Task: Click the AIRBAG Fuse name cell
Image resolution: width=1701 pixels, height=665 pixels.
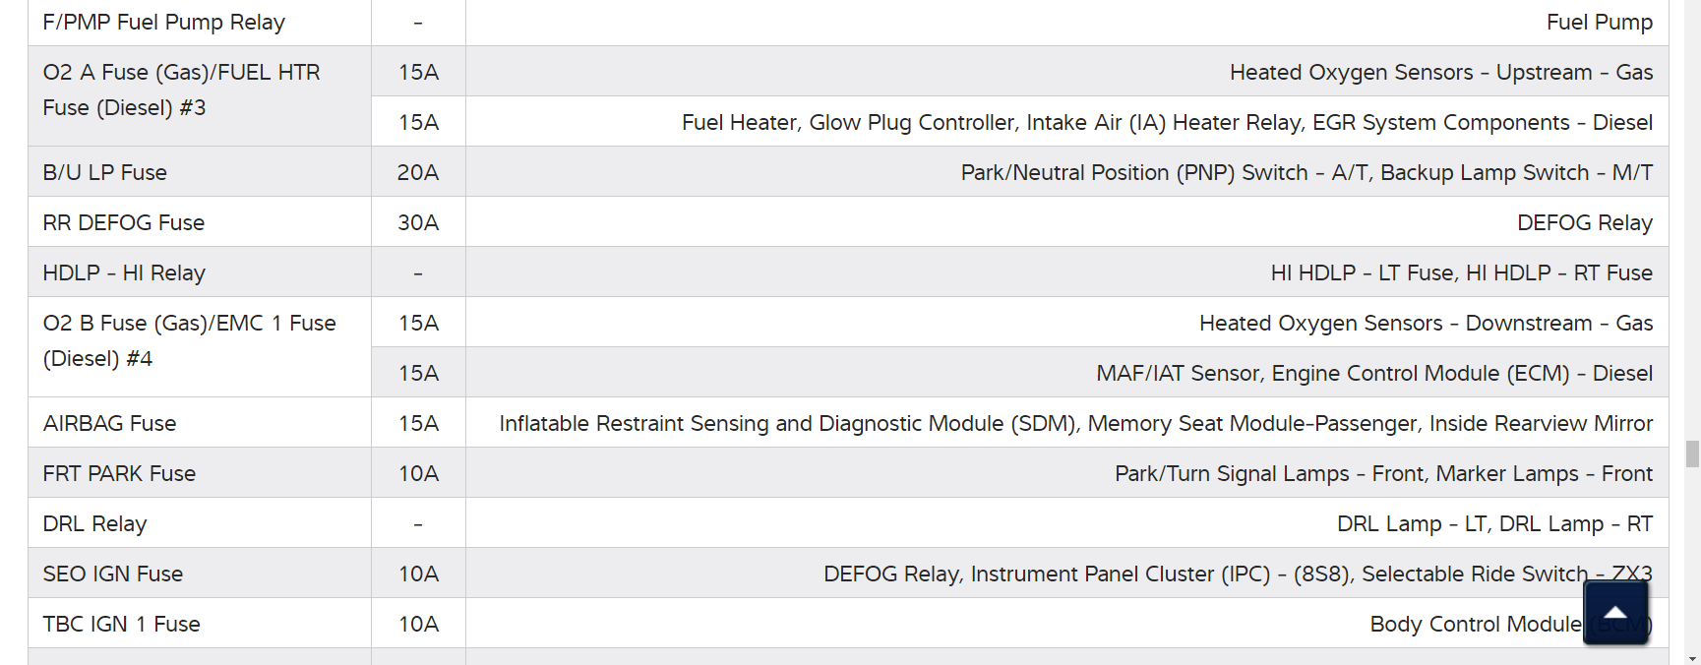Action: pyautogui.click(x=109, y=424)
